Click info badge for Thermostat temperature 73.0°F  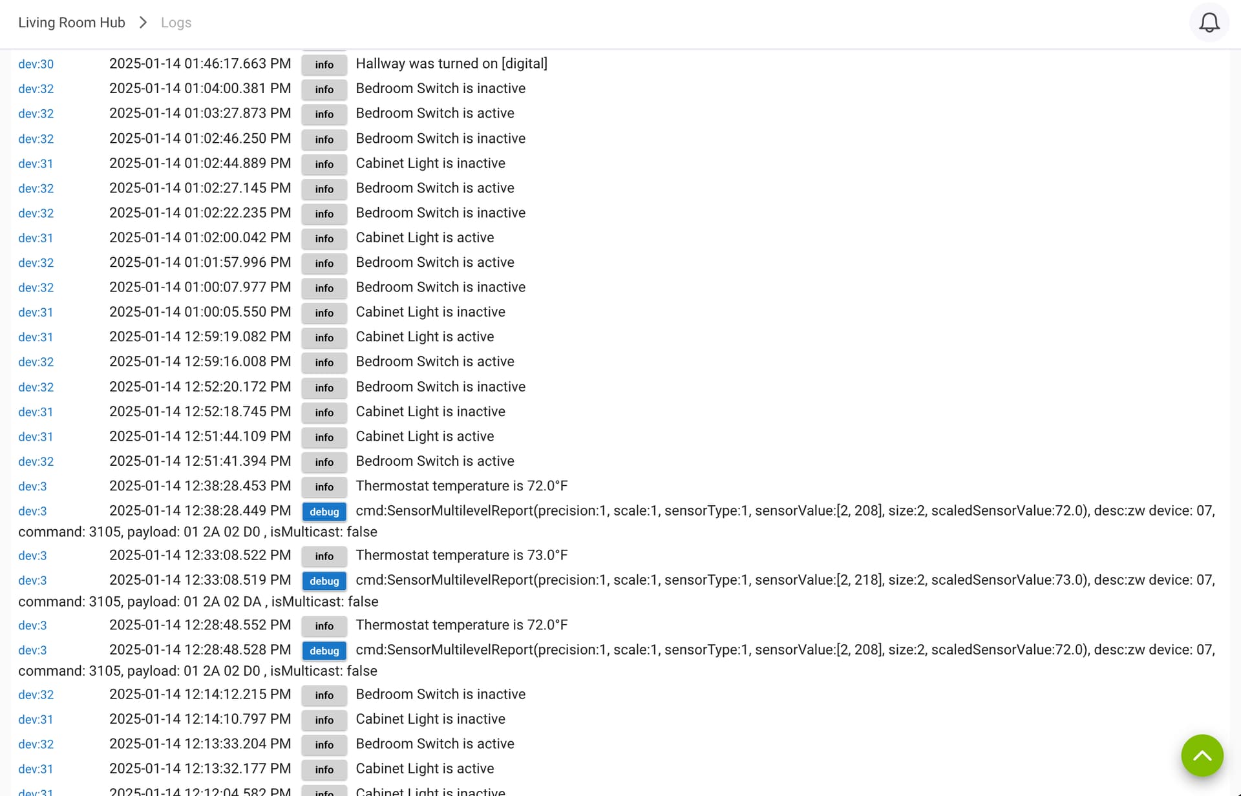point(324,556)
